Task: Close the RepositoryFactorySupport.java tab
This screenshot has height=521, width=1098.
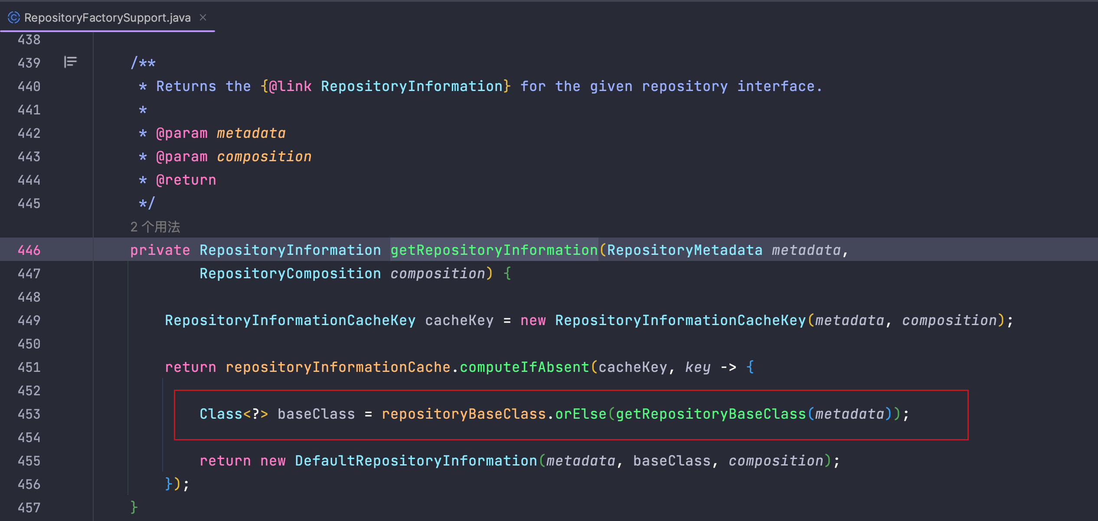Action: 203,17
